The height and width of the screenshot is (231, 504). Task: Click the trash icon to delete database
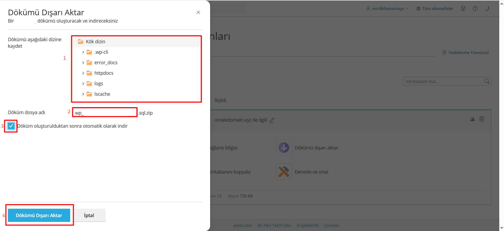pyautogui.click(x=481, y=119)
